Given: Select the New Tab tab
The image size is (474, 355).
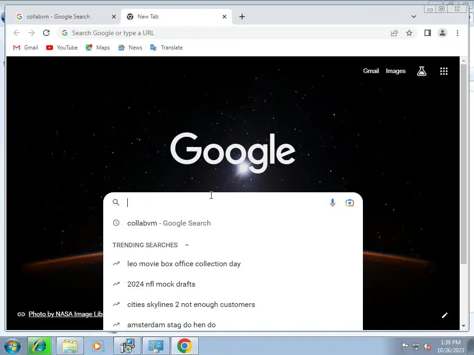Looking at the screenshot, I should click(x=176, y=17).
